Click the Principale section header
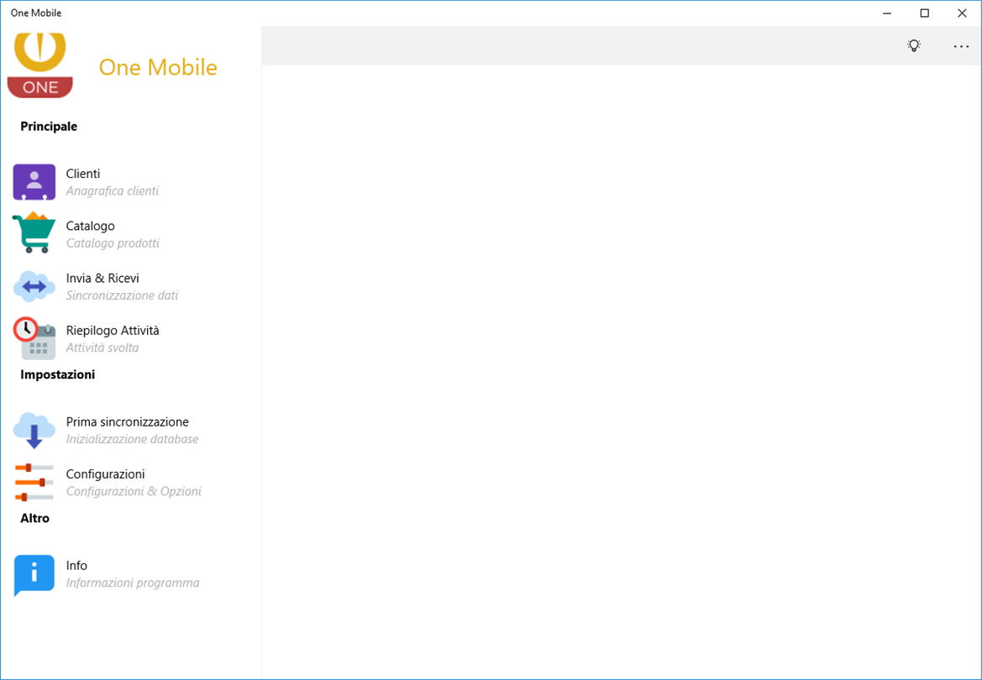 click(x=49, y=127)
